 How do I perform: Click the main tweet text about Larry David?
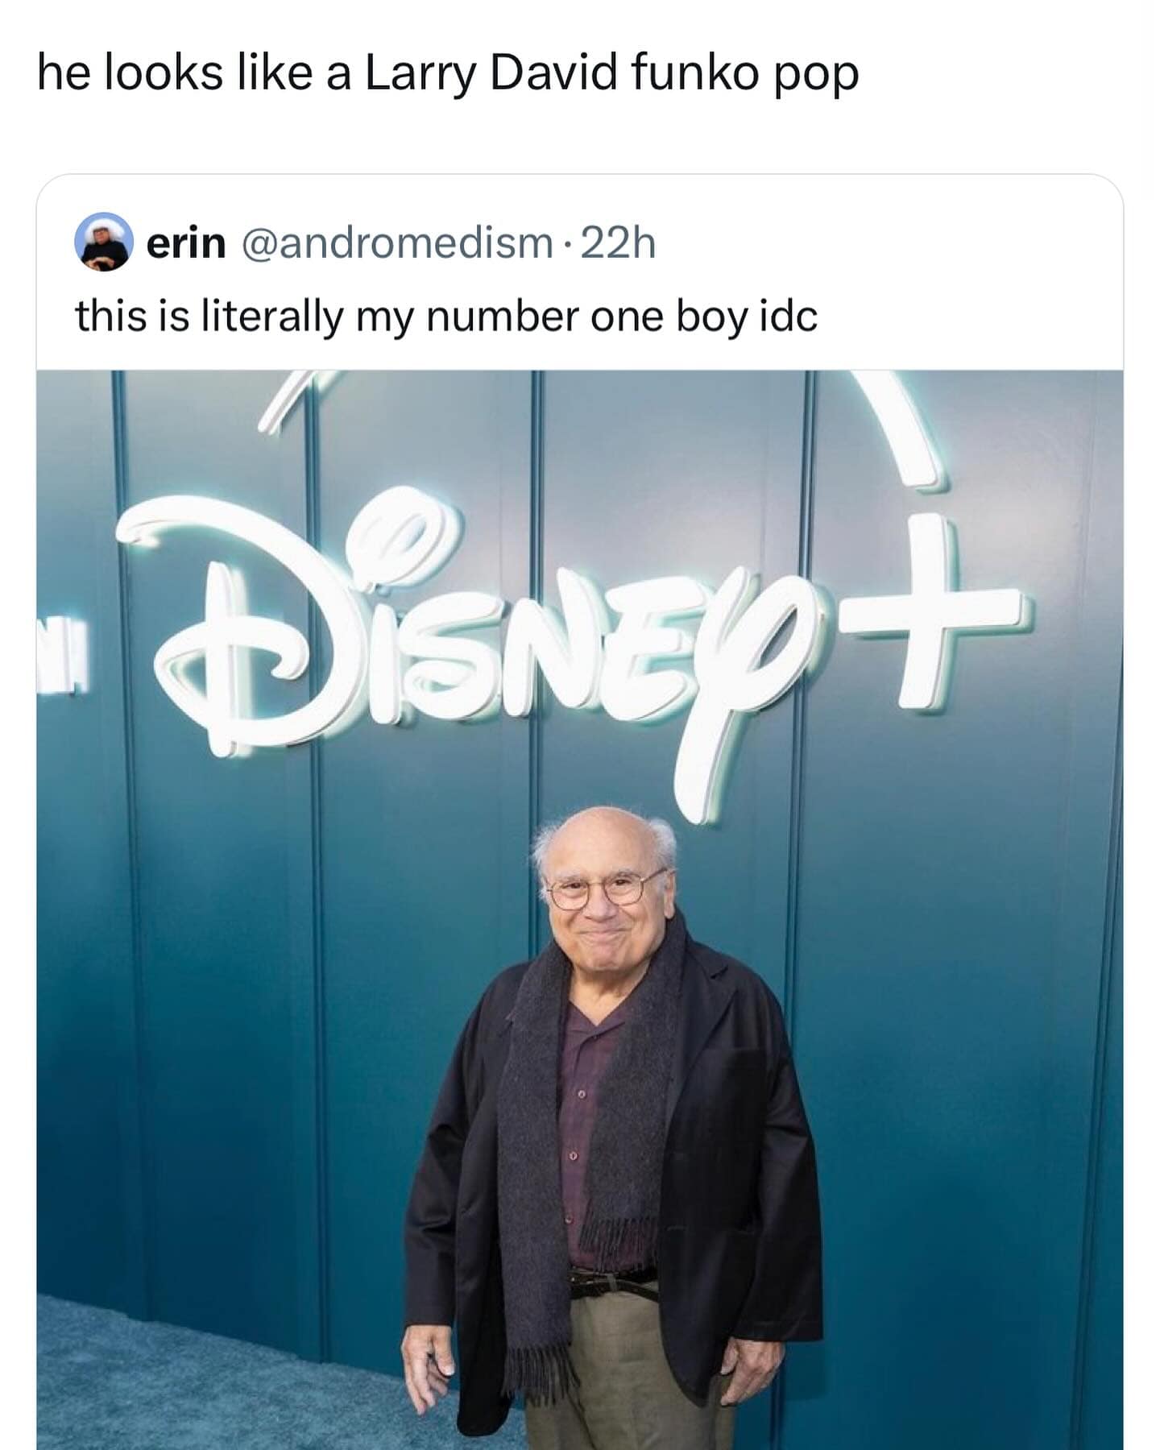click(x=448, y=74)
